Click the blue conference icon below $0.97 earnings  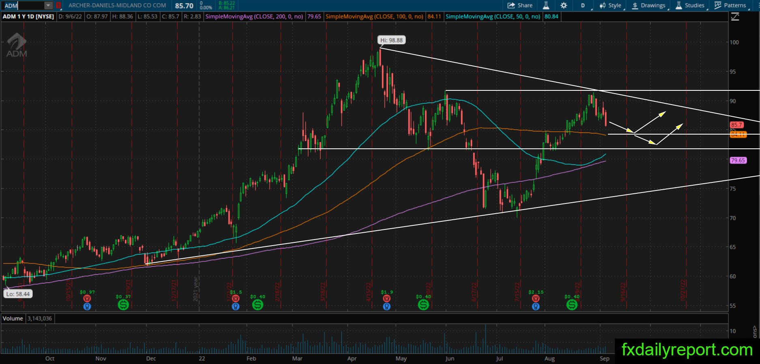click(87, 306)
